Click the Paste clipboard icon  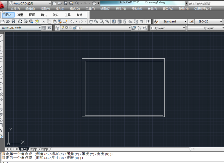[55, 22]
